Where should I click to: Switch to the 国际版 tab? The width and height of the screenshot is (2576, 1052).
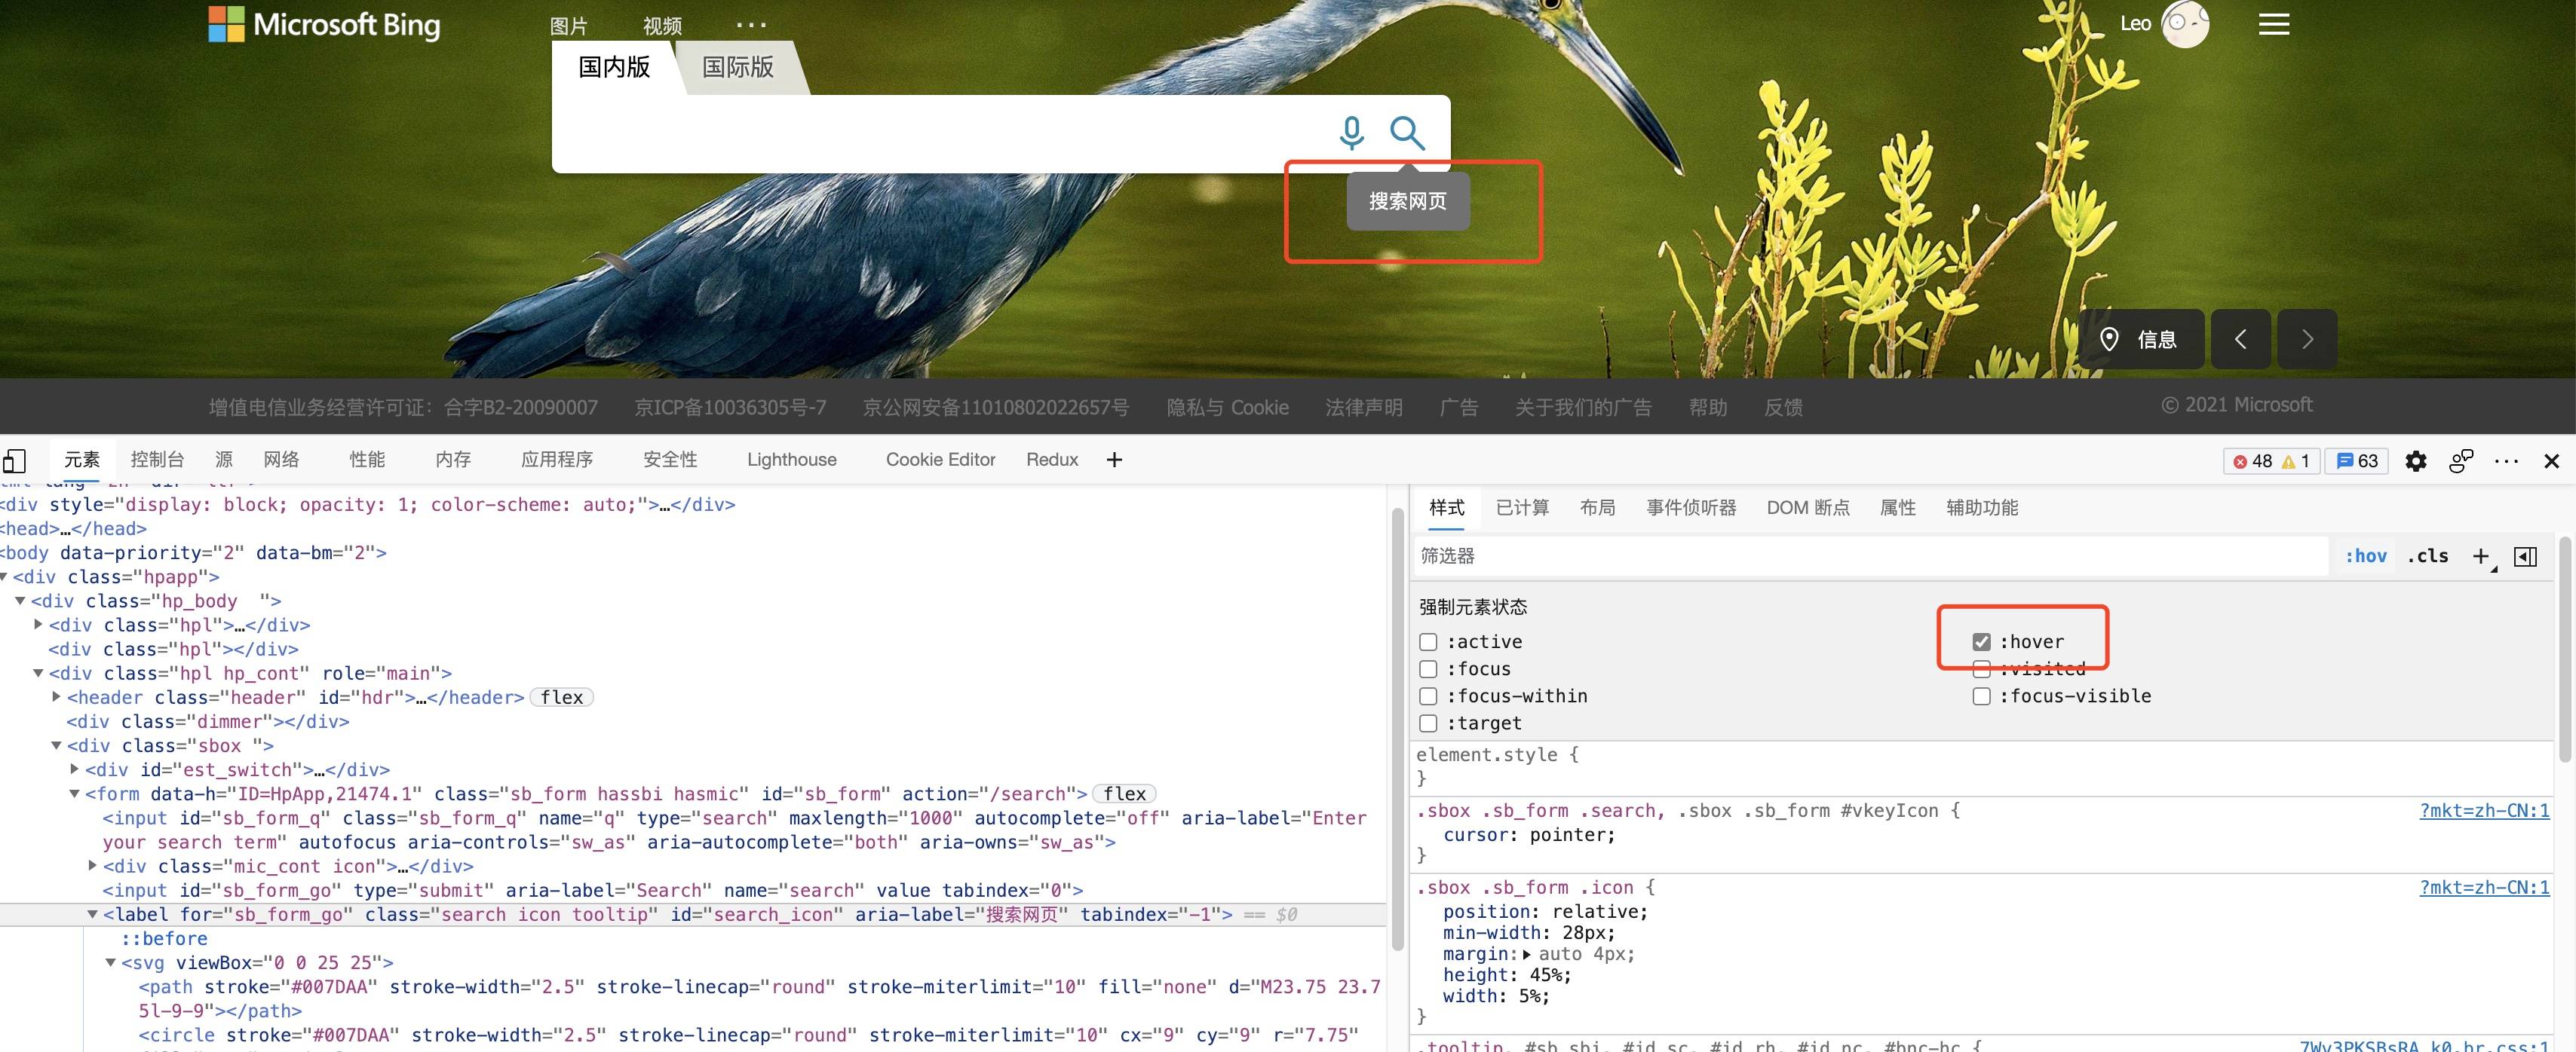[x=736, y=66]
